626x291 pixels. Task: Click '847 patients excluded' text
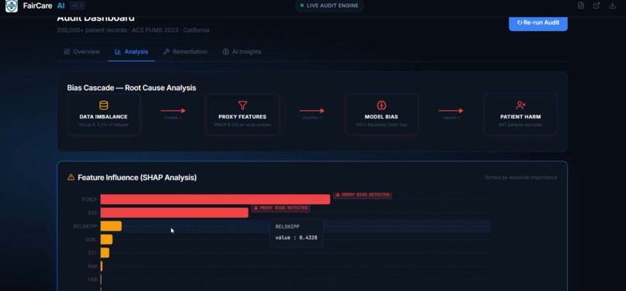tap(520, 125)
